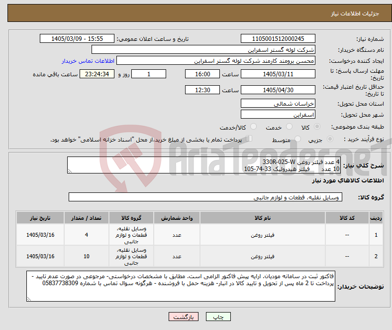Click the buyer name field شرکت لوله گستر اسفراین

(x=203, y=50)
